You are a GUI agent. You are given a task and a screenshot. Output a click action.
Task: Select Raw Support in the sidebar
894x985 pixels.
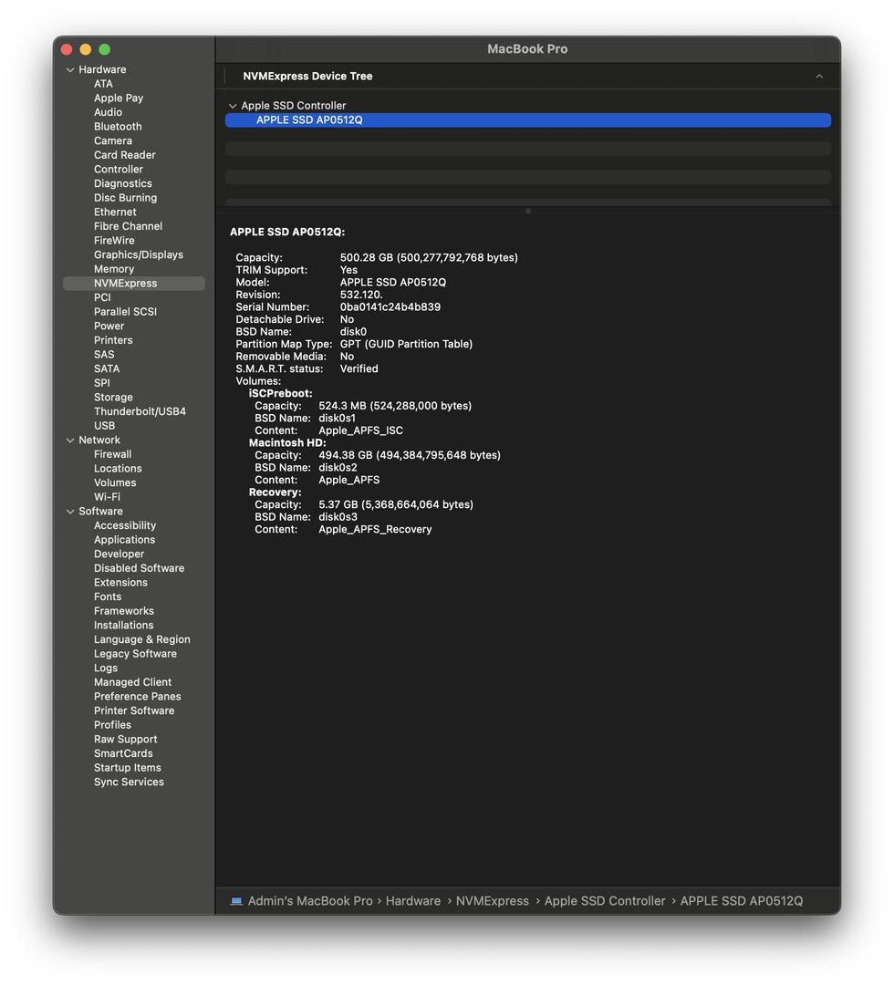point(126,740)
